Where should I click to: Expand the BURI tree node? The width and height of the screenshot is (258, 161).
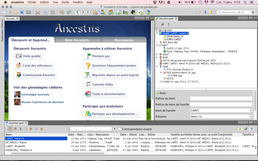coord(157,57)
